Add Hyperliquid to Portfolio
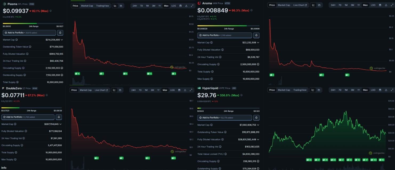 click(224, 118)
